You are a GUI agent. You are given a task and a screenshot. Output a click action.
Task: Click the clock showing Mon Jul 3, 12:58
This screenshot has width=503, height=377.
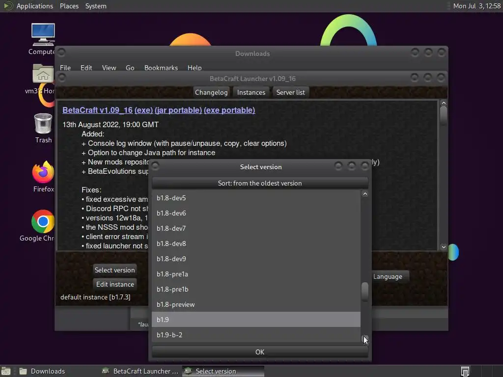[x=476, y=6]
